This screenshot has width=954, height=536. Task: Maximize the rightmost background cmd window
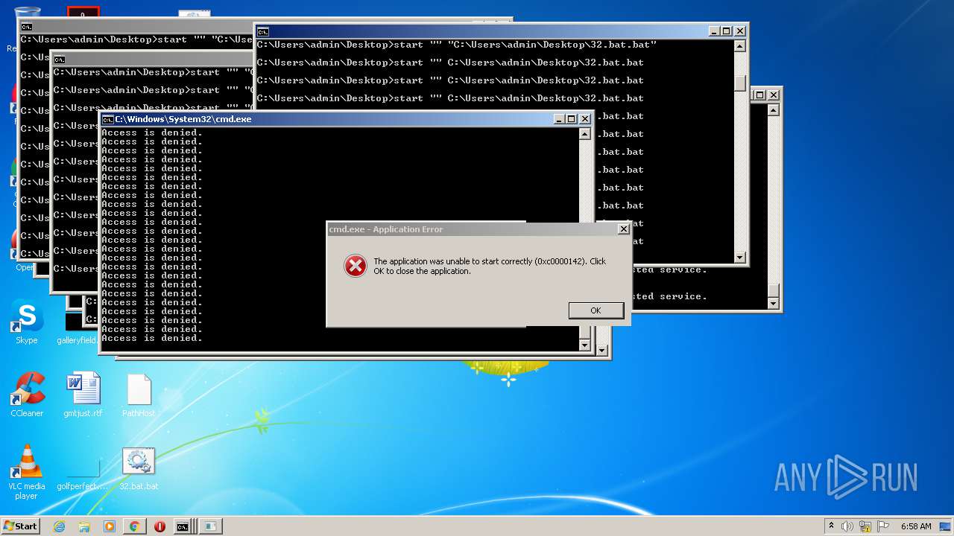pos(759,95)
